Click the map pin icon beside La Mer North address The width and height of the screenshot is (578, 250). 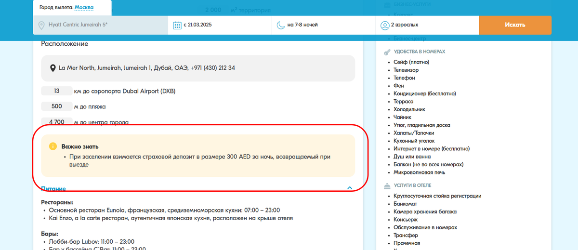click(53, 68)
